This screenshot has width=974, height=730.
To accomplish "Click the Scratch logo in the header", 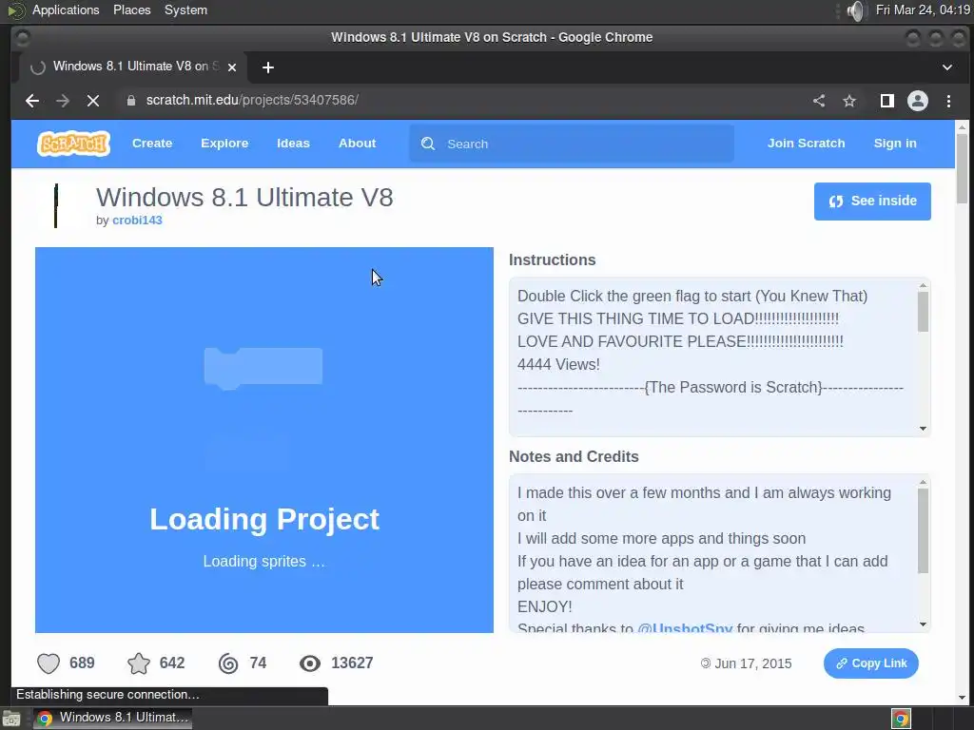I will click(x=74, y=144).
